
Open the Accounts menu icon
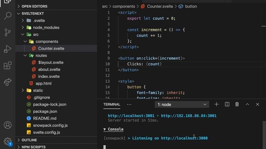7,125
